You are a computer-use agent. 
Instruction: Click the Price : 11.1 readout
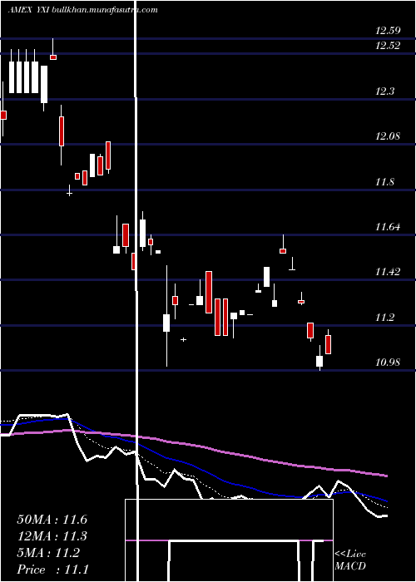[52, 570]
